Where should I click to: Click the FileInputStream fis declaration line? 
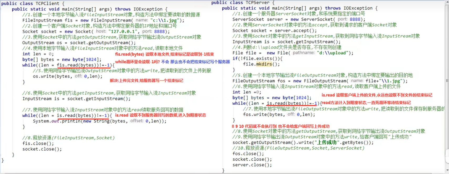[x=103, y=20]
